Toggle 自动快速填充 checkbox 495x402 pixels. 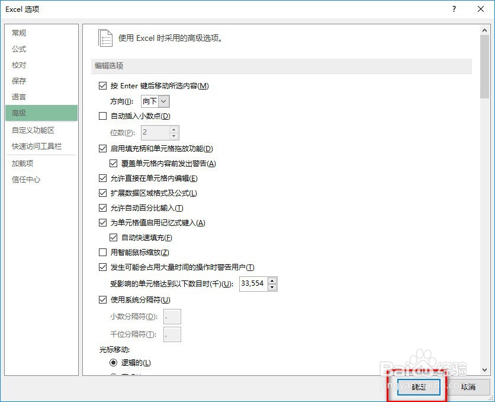coord(113,238)
